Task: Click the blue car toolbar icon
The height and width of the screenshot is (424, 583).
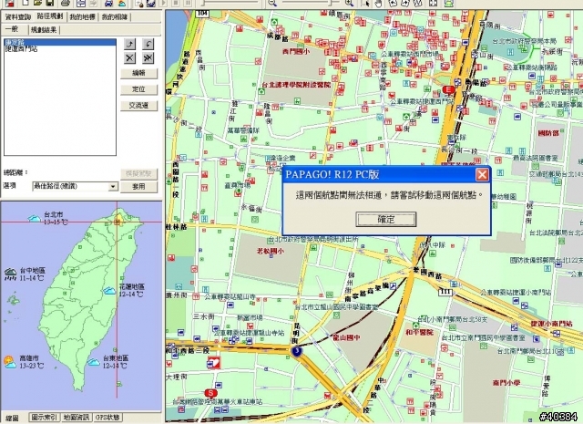Action: point(108,4)
